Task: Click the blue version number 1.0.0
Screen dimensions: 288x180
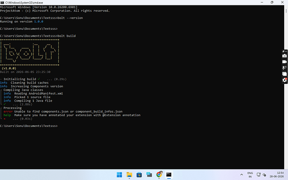Action: pos(39,22)
